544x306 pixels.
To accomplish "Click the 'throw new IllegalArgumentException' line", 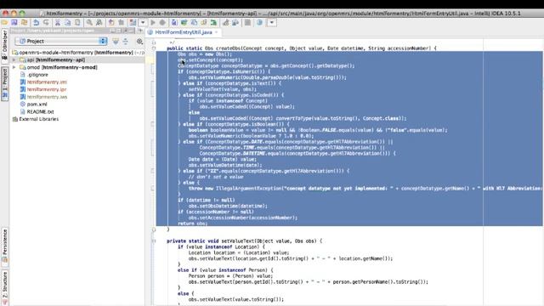I will tap(365, 189).
